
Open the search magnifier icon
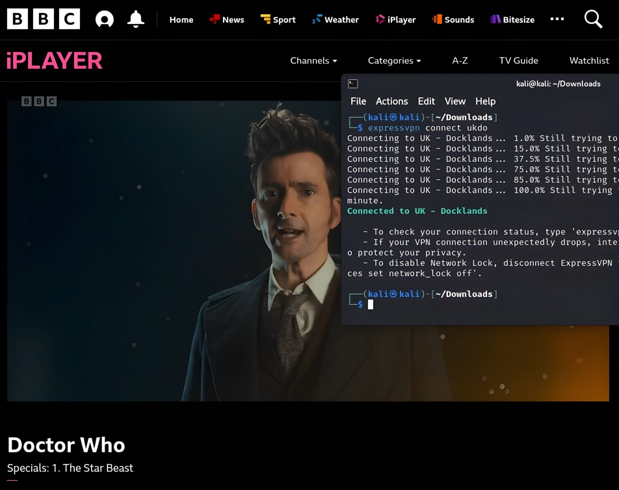click(594, 19)
